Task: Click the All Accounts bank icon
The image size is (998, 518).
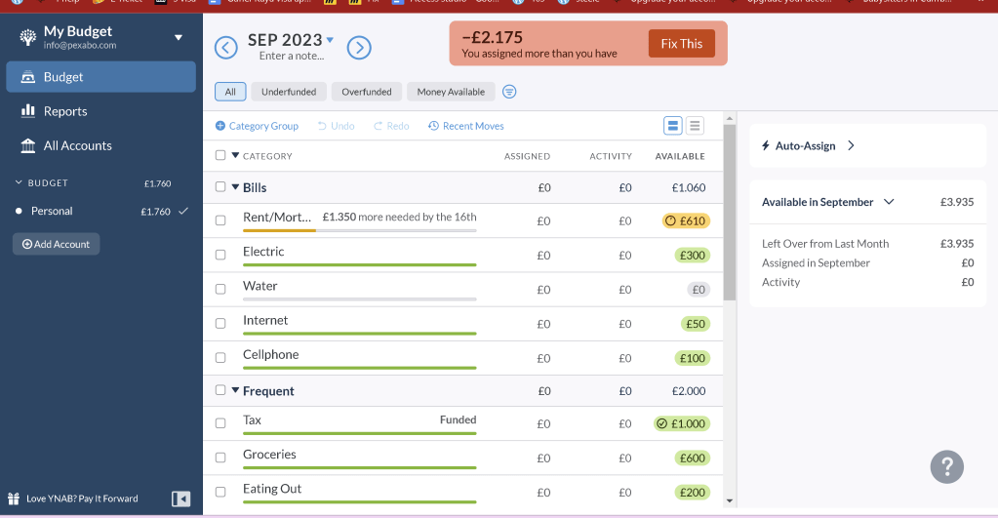Action: coord(28,145)
